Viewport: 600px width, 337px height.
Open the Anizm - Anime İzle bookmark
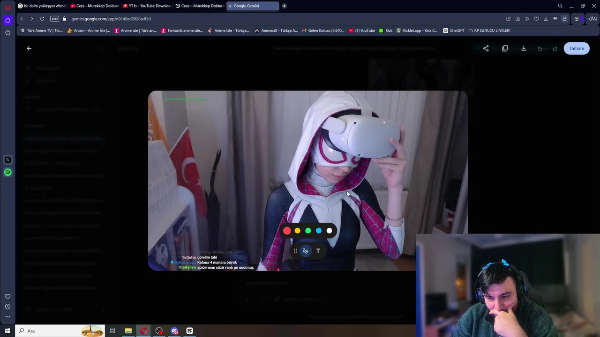click(x=89, y=30)
